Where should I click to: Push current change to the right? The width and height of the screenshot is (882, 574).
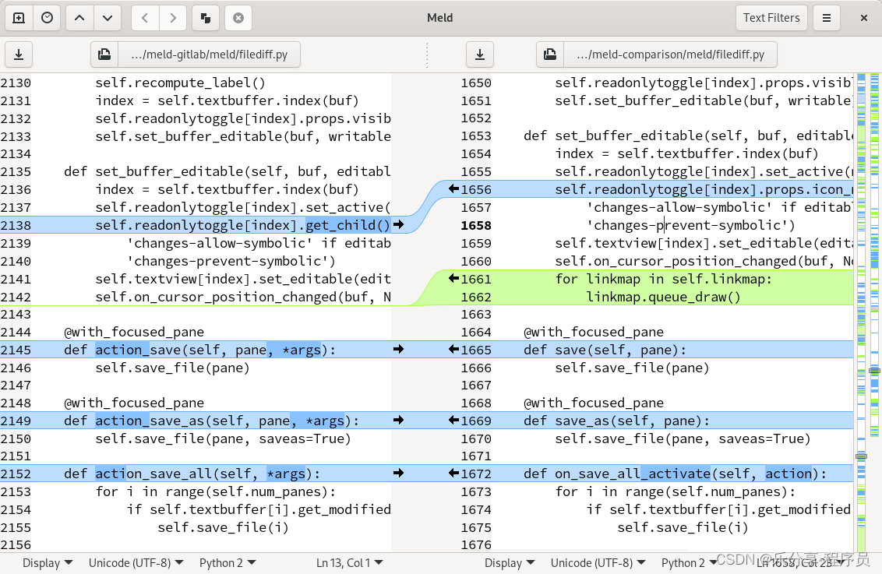tap(173, 18)
